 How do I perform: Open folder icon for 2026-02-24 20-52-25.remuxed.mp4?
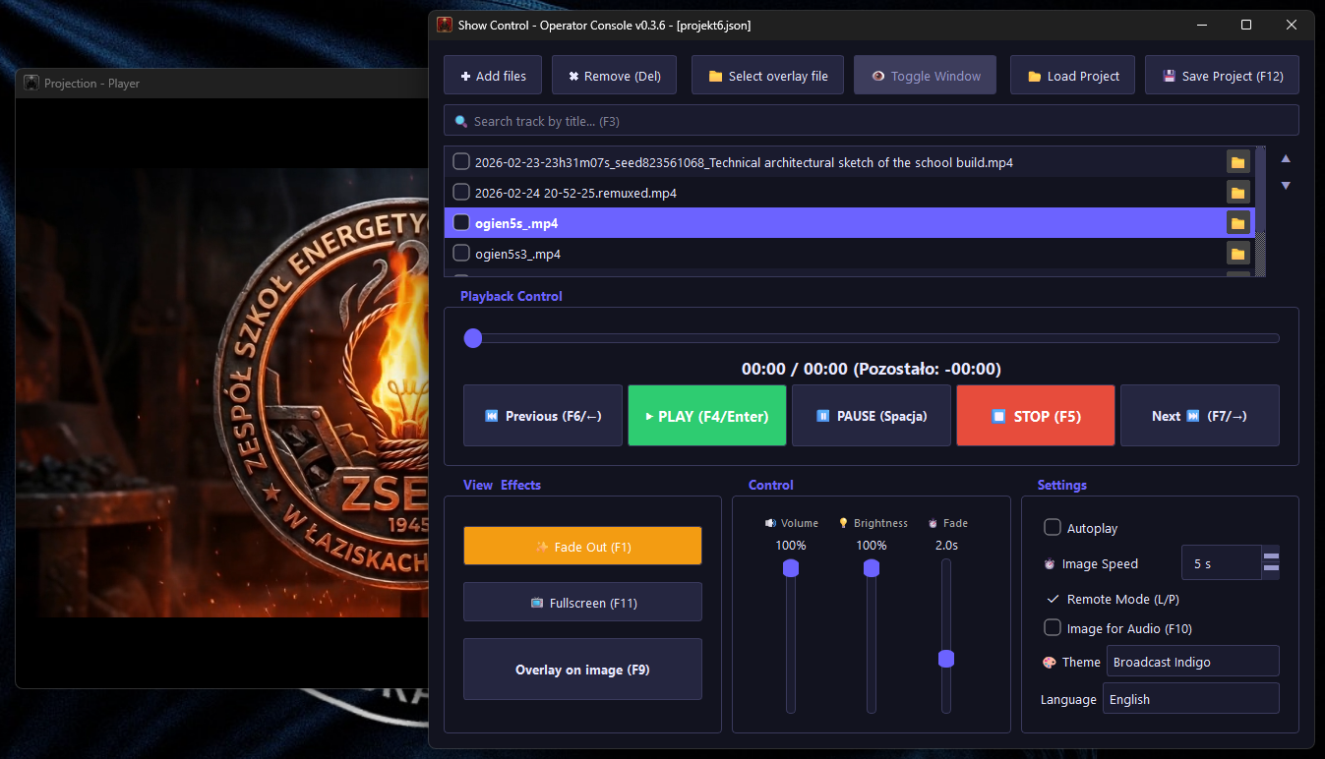point(1238,193)
